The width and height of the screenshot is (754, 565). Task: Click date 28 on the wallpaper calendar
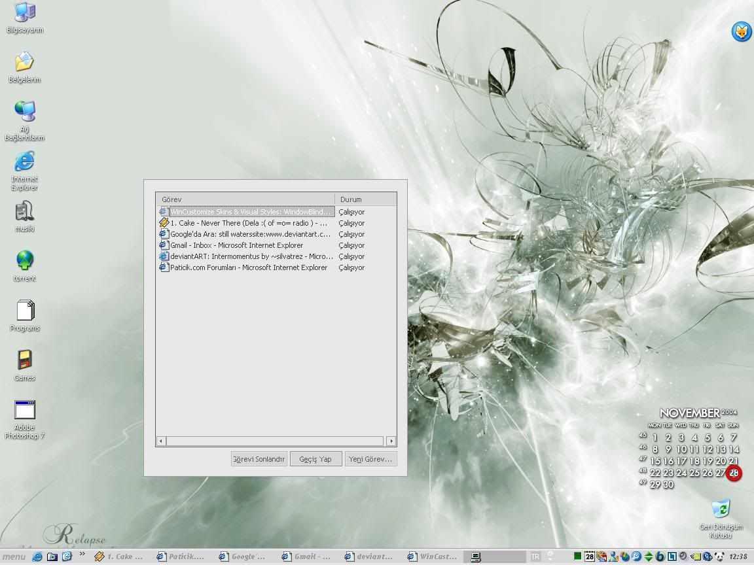(x=733, y=473)
